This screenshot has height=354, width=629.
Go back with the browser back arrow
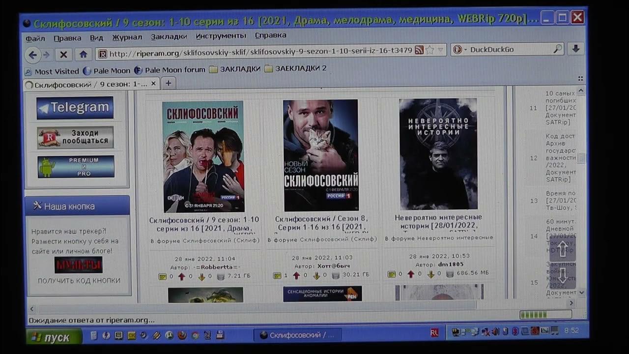tap(33, 55)
